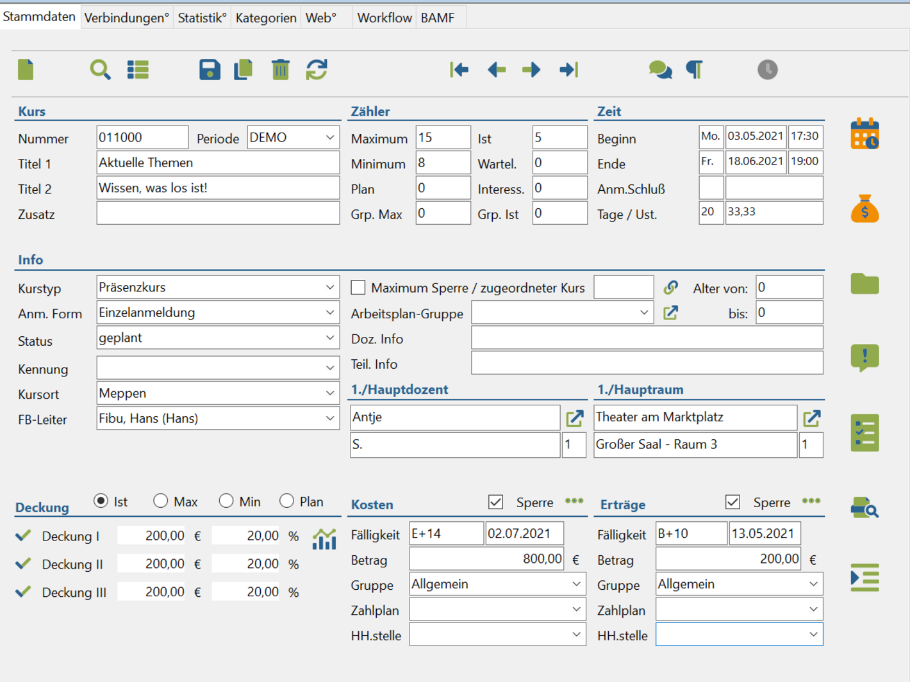Image resolution: width=910 pixels, height=682 pixels.
Task: Jump to the first record
Action: (x=459, y=69)
